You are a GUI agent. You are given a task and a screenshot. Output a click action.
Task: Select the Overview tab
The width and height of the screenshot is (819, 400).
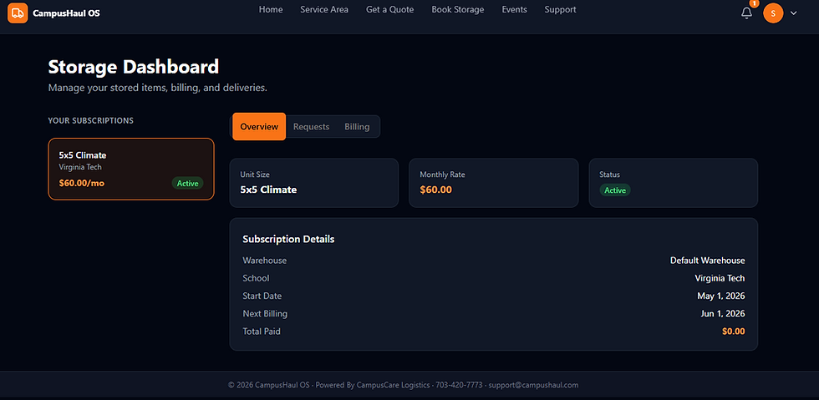click(259, 126)
